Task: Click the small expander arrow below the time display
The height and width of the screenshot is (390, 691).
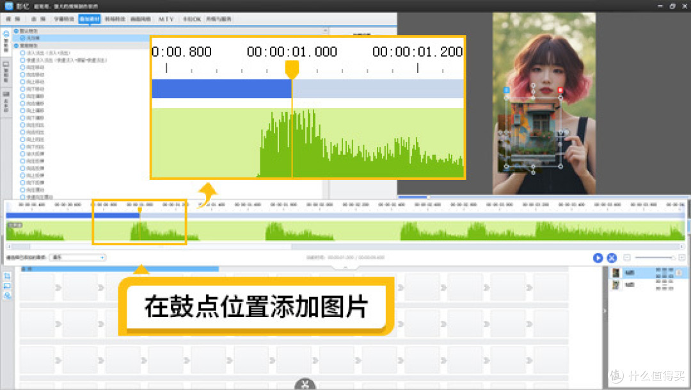Action: pos(345,267)
